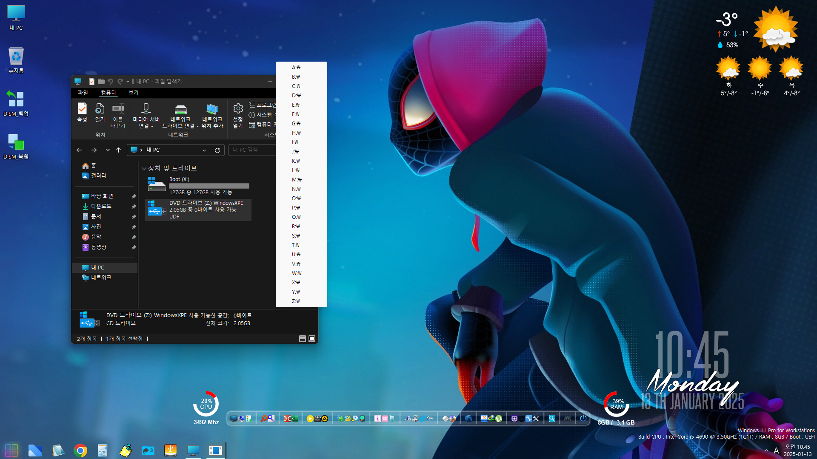This screenshot has height=459, width=817.
Task: Select the DISM_복원 desktop icon
Action: coord(16,146)
